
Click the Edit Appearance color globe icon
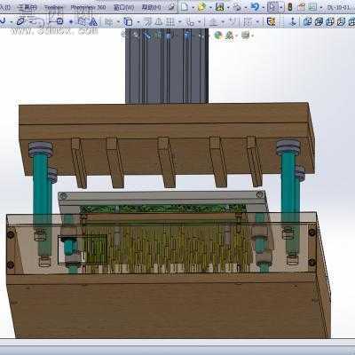218,35
